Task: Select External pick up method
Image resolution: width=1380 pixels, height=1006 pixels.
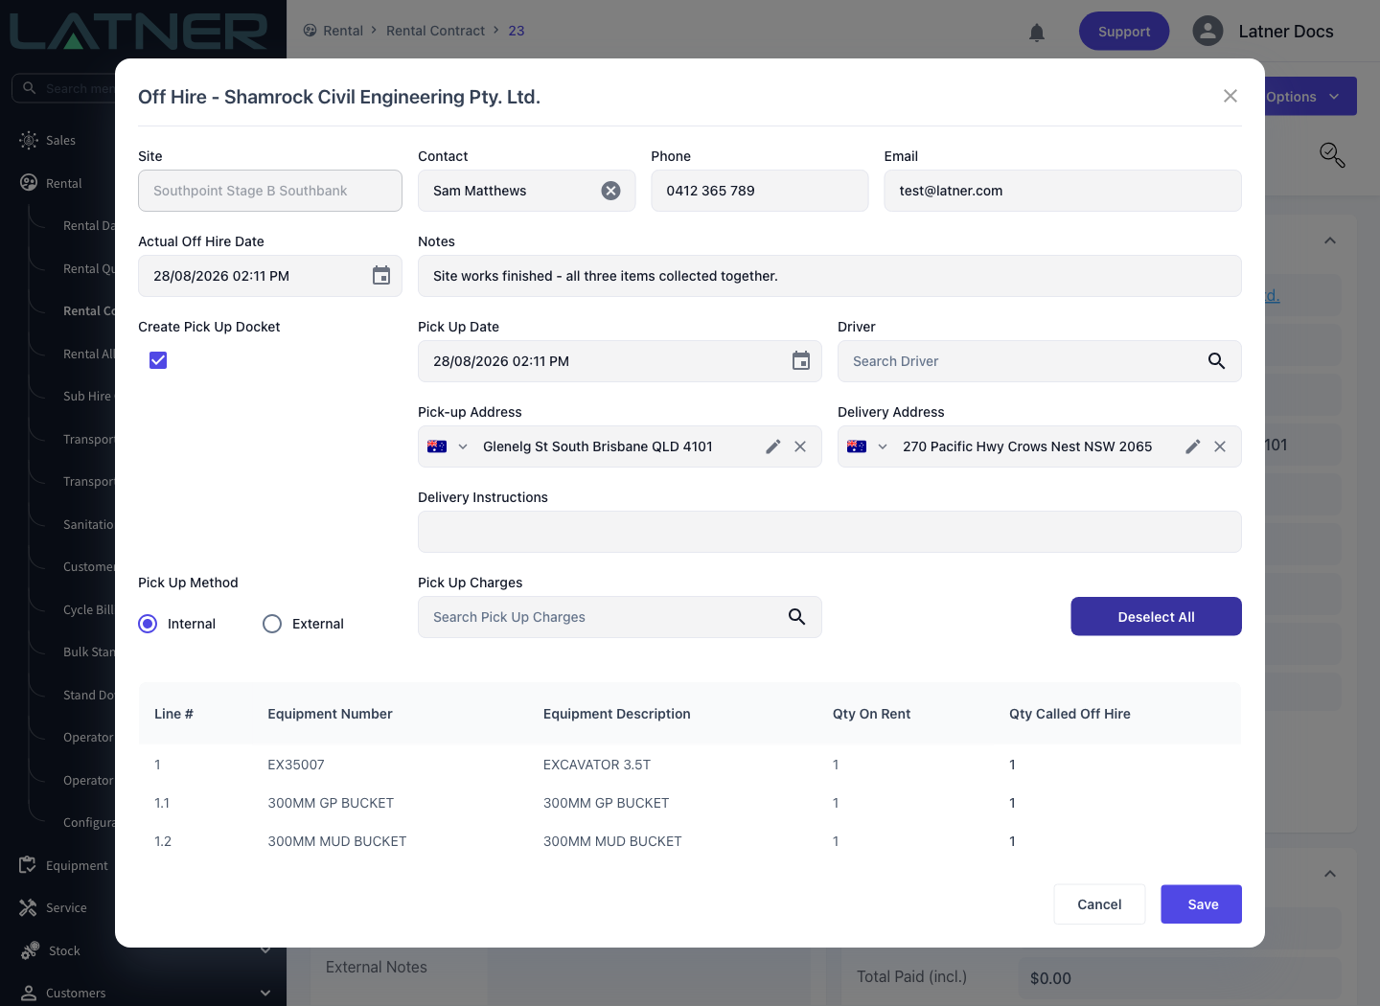Action: pos(272,624)
